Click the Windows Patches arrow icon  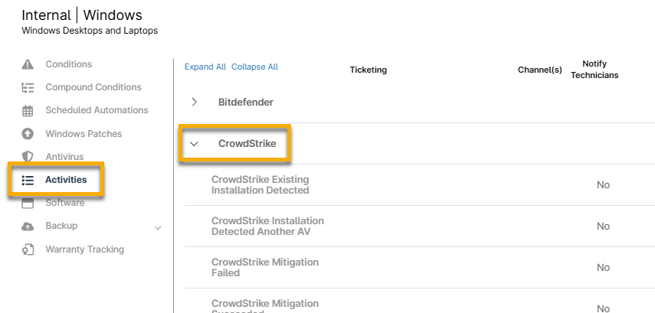28,134
